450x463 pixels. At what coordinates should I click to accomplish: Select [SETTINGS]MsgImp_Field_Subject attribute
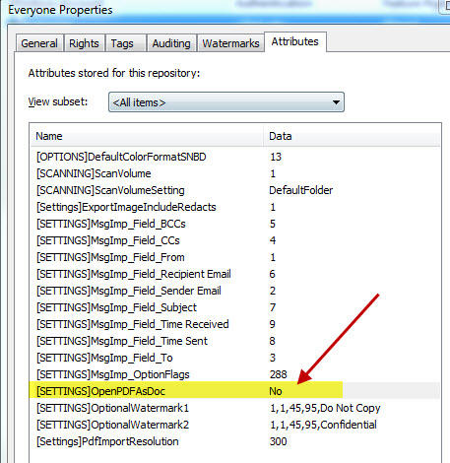click(x=234, y=307)
